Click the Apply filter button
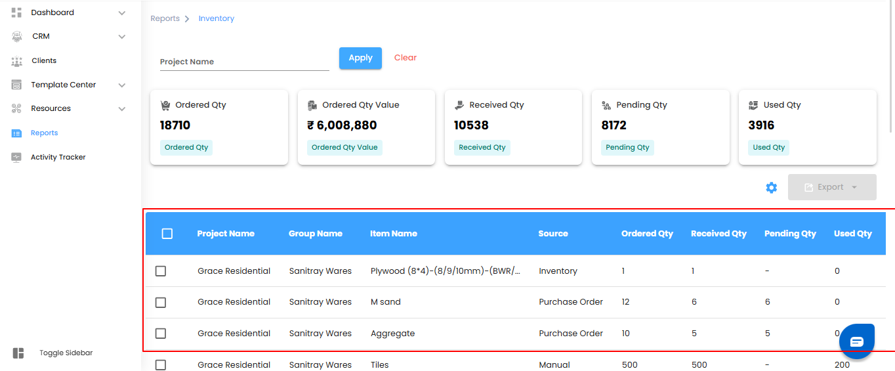This screenshot has height=371, width=895. point(360,58)
